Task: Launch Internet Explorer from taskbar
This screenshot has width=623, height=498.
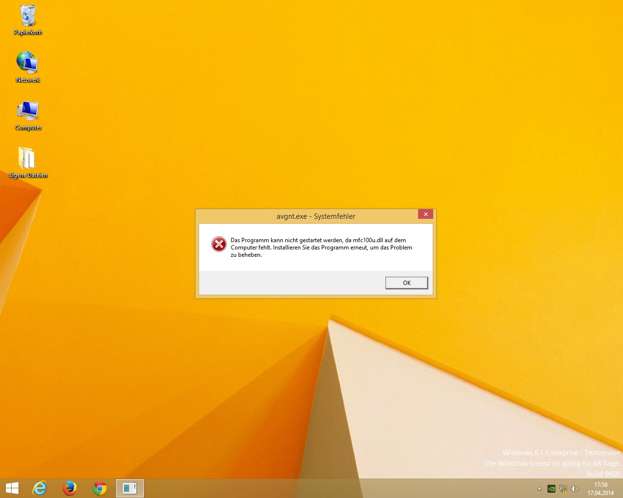Action: 39,488
